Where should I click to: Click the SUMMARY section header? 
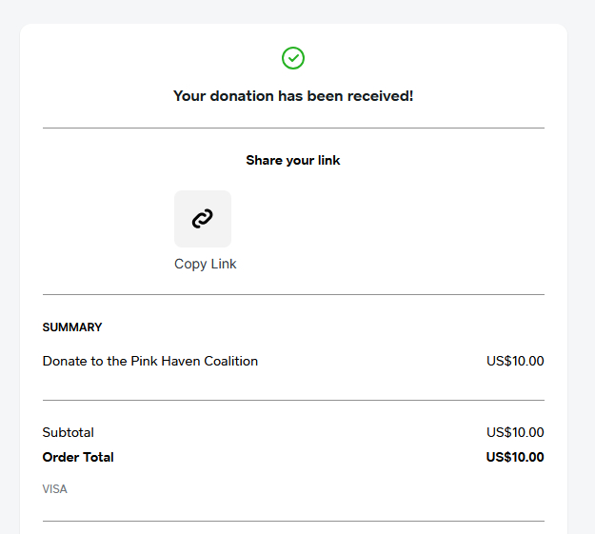pos(72,327)
